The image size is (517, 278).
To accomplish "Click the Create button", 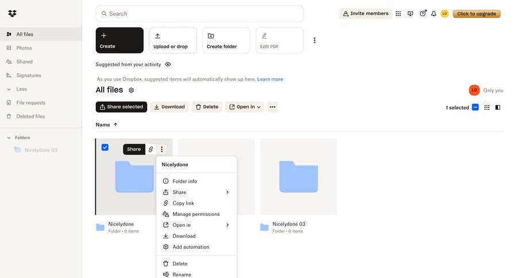I will click(x=119, y=40).
